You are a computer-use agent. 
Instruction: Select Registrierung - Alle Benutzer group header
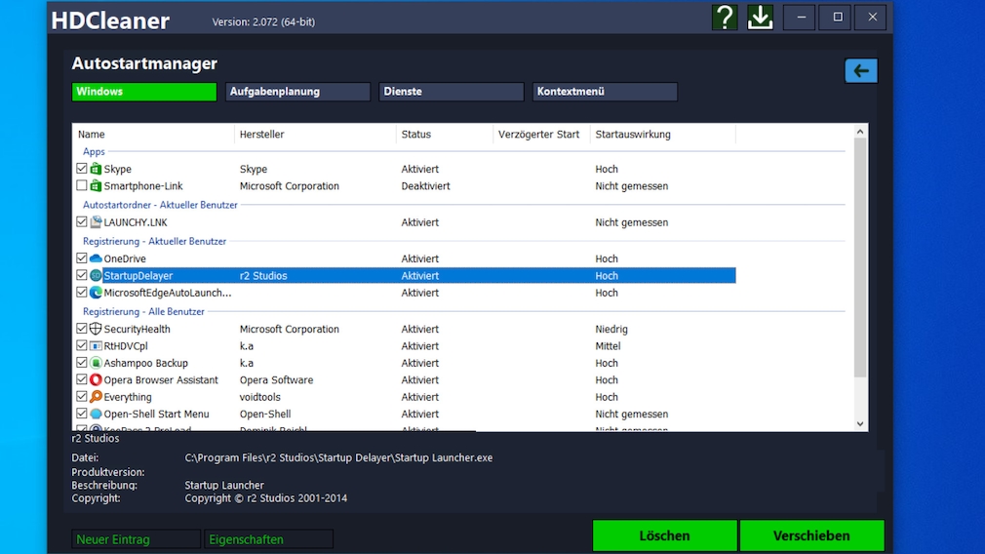point(144,311)
